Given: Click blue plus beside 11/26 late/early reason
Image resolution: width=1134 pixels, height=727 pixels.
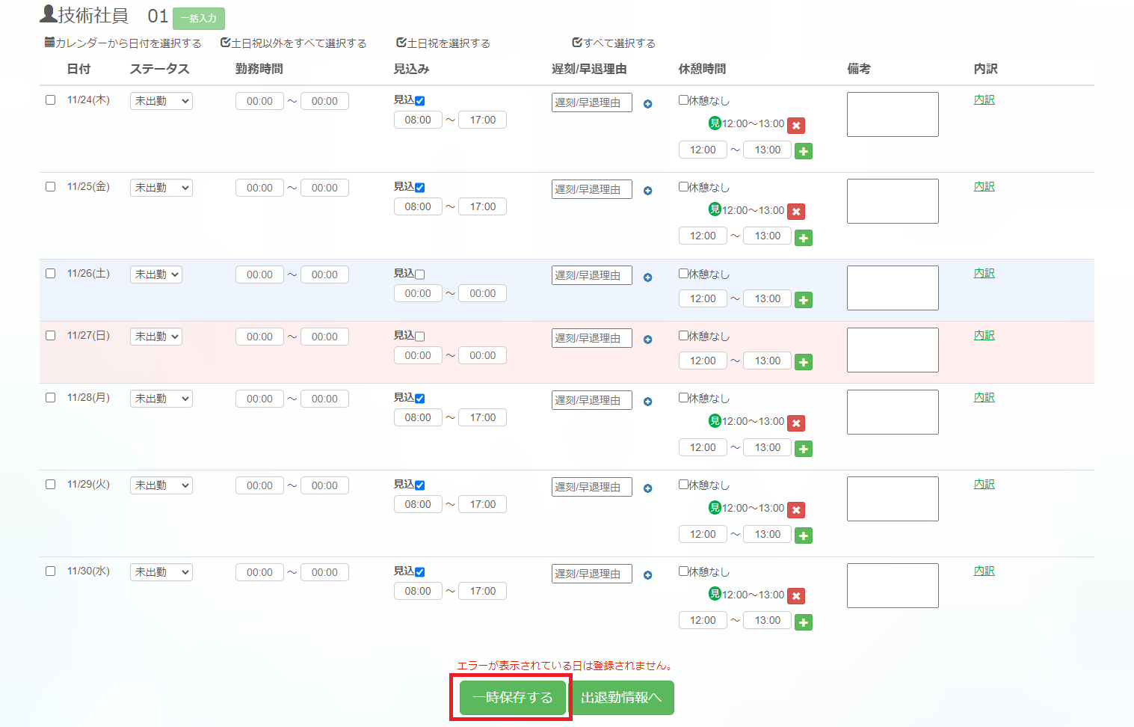Looking at the screenshot, I should click(x=647, y=277).
